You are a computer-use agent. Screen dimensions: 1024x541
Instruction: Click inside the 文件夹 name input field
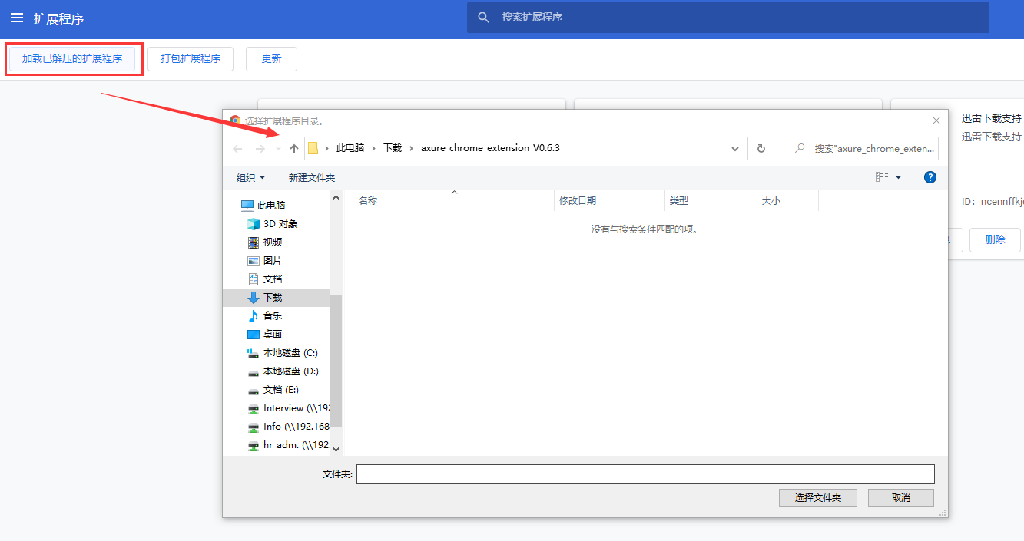645,473
